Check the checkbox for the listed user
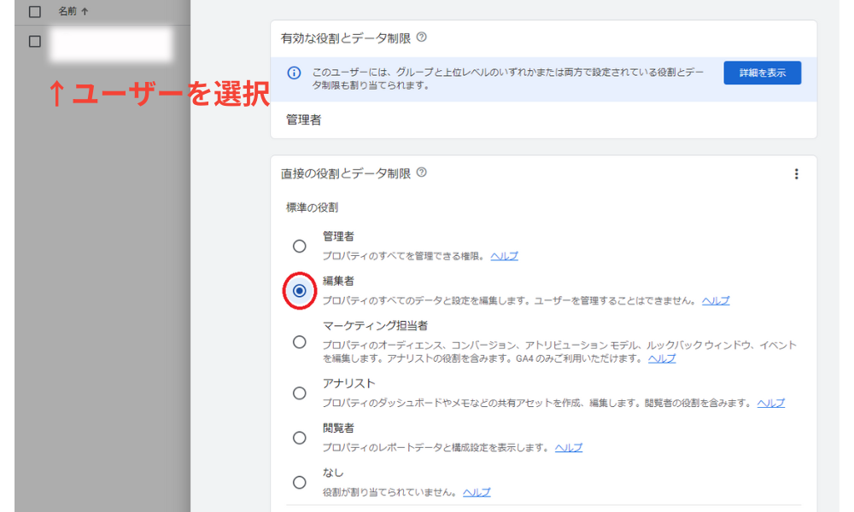 pos(34,41)
